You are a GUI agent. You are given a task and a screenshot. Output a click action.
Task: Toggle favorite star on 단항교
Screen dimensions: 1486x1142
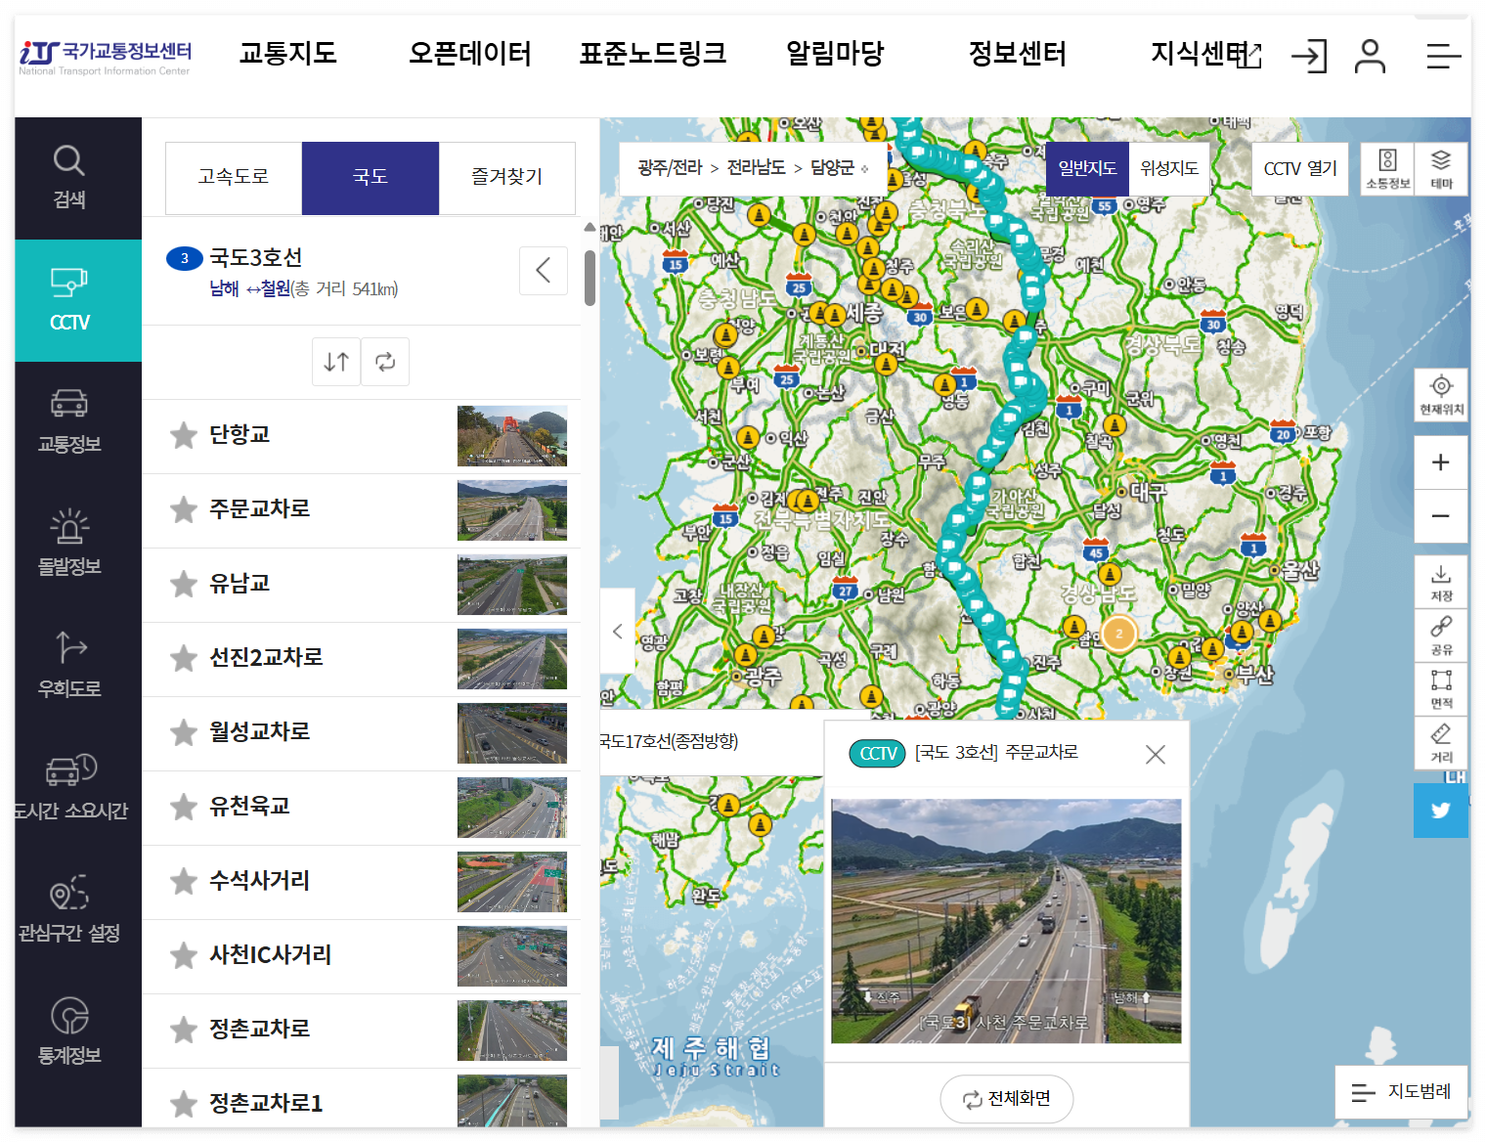tap(183, 436)
